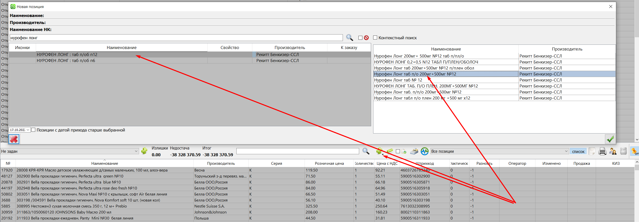Select row 303051 Bella Nova Maxi №10
The image size is (639, 222).
[x=318, y=194]
